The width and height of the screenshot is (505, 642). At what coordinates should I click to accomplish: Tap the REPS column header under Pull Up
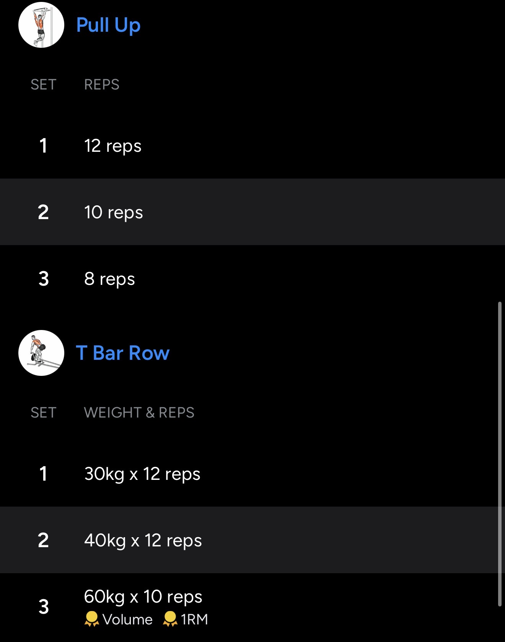click(x=102, y=85)
